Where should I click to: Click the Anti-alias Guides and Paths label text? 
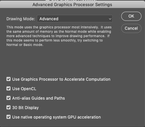pyautogui.click(x=39, y=98)
